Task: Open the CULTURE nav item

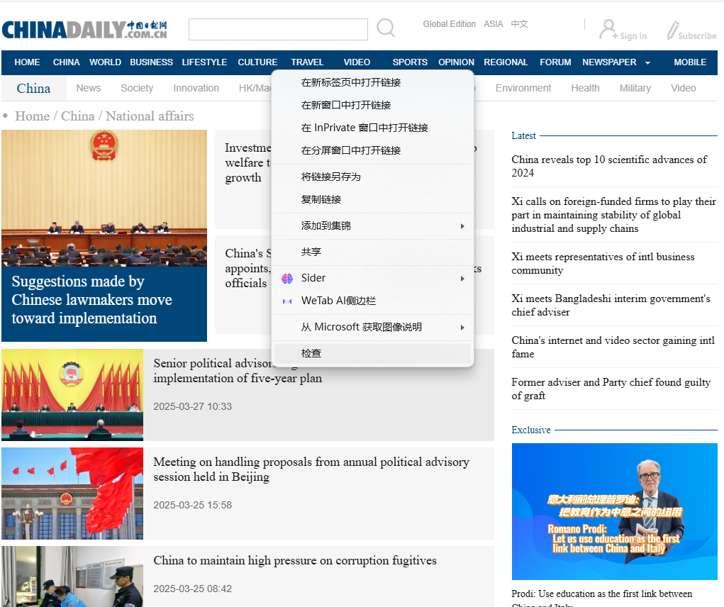Action: pos(257,62)
